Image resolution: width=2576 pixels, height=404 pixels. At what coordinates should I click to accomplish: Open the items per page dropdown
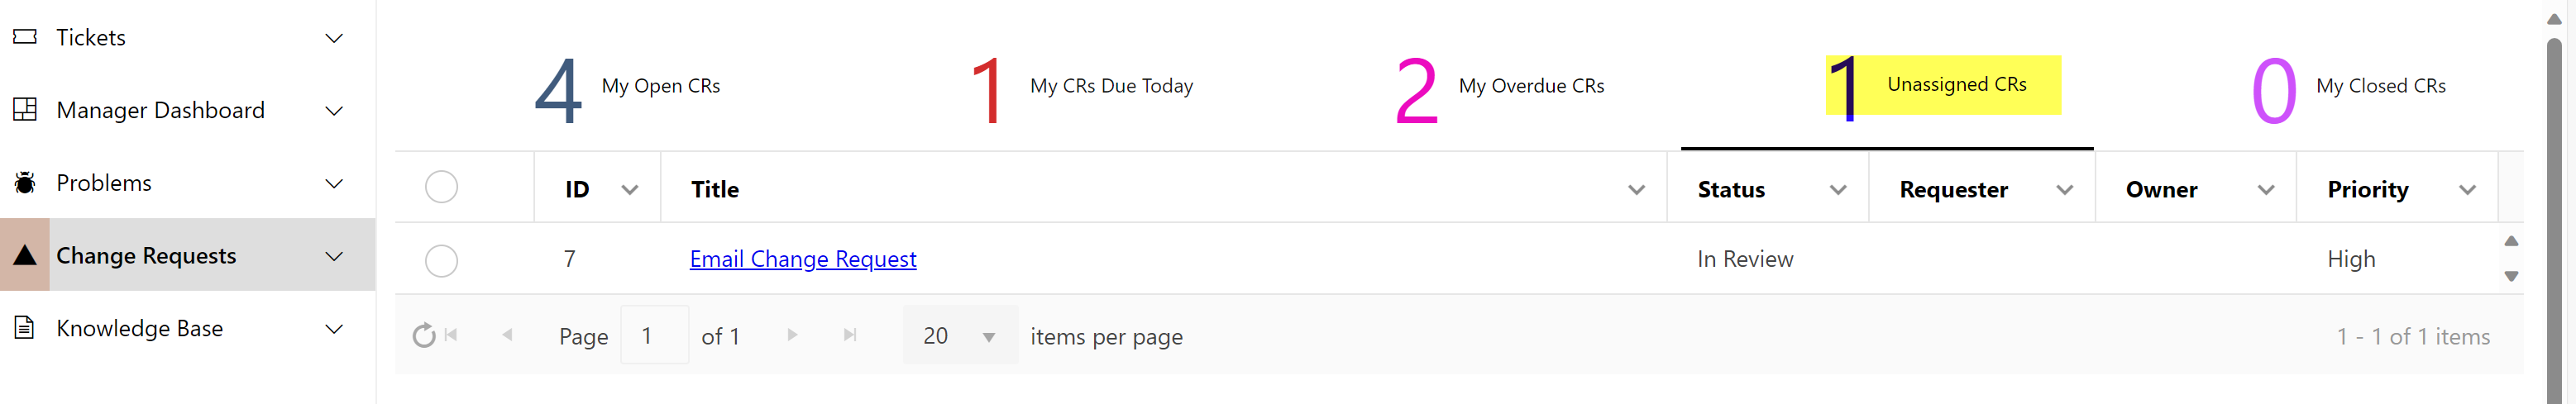(x=988, y=337)
